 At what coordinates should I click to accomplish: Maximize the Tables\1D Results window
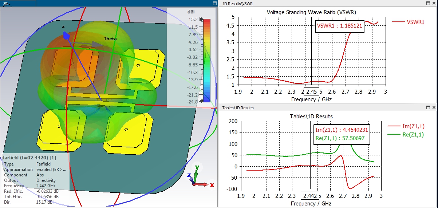(428, 108)
